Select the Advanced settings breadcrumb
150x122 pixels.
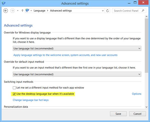click(61, 11)
